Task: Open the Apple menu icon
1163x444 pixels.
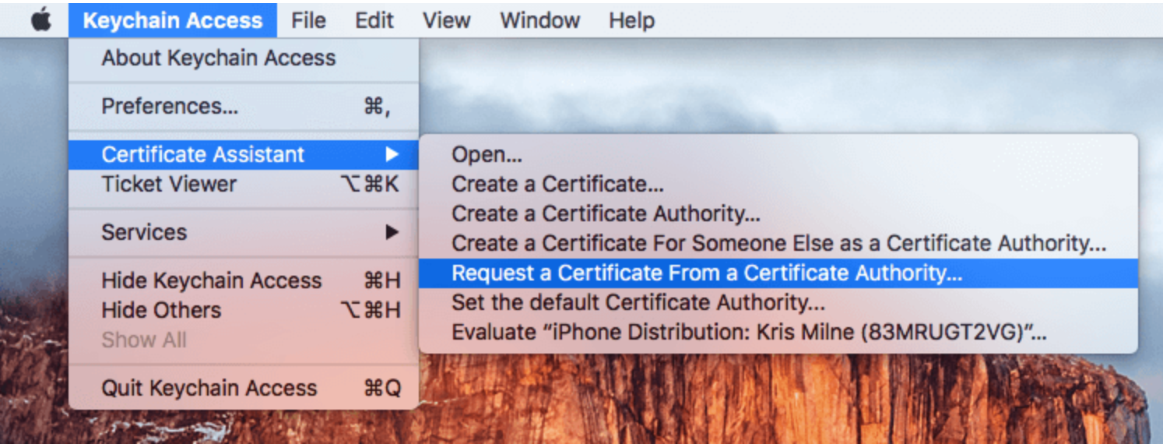Action: [x=40, y=20]
